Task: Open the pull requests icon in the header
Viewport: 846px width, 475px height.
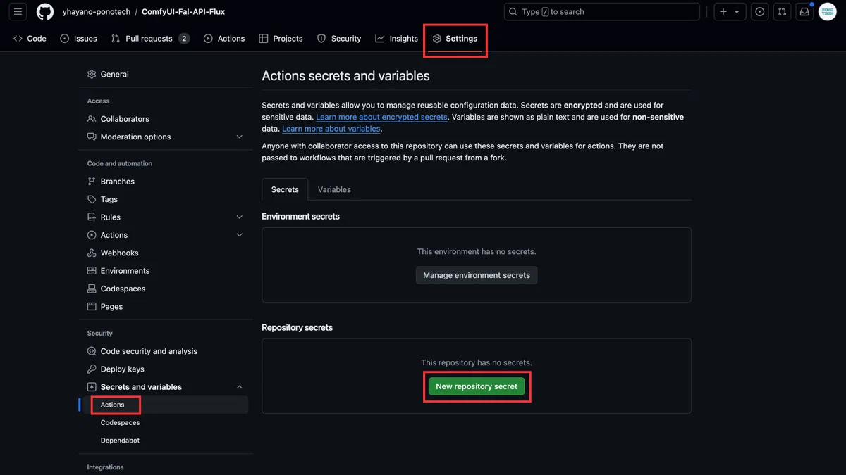Action: pyautogui.click(x=782, y=12)
